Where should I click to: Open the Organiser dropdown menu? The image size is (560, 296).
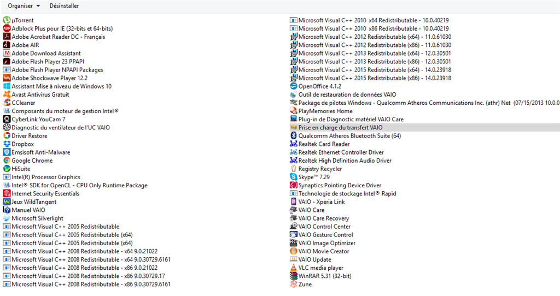tap(24, 6)
